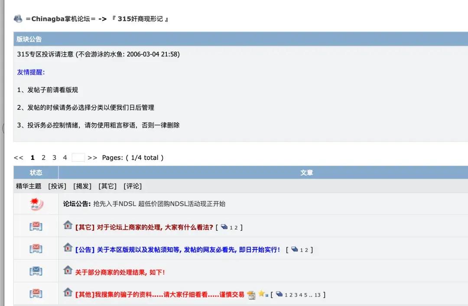Open page 13 of the 骗子的资料 thread
The image size is (468, 306).
pyautogui.click(x=318, y=295)
